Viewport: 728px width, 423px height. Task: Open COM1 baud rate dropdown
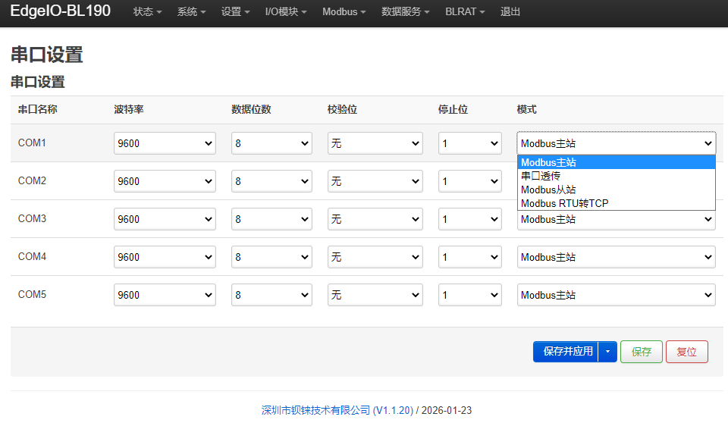(x=165, y=143)
